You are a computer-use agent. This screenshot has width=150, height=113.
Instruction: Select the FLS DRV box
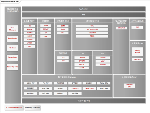60,93
